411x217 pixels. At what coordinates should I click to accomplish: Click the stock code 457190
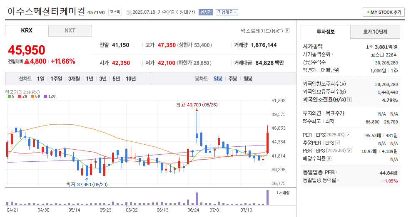pos(96,12)
